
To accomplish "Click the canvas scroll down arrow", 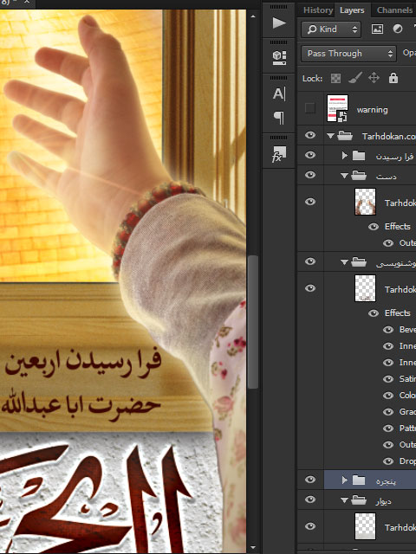I will 252,547.
